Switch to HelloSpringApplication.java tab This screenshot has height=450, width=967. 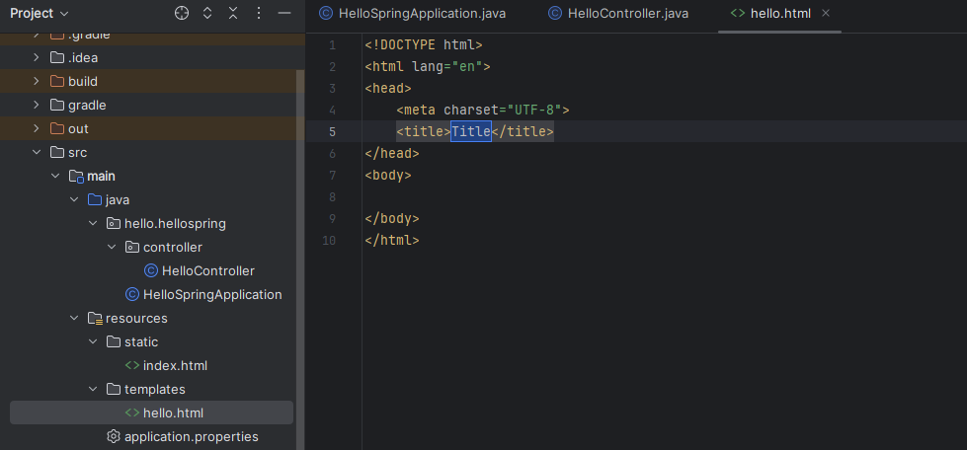(413, 14)
